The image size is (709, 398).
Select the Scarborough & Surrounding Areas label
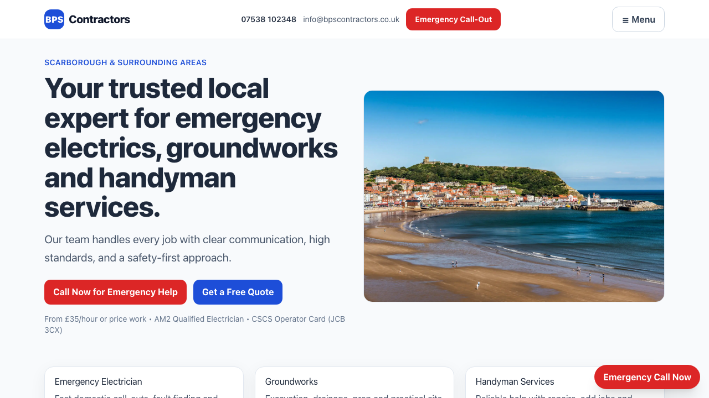125,62
